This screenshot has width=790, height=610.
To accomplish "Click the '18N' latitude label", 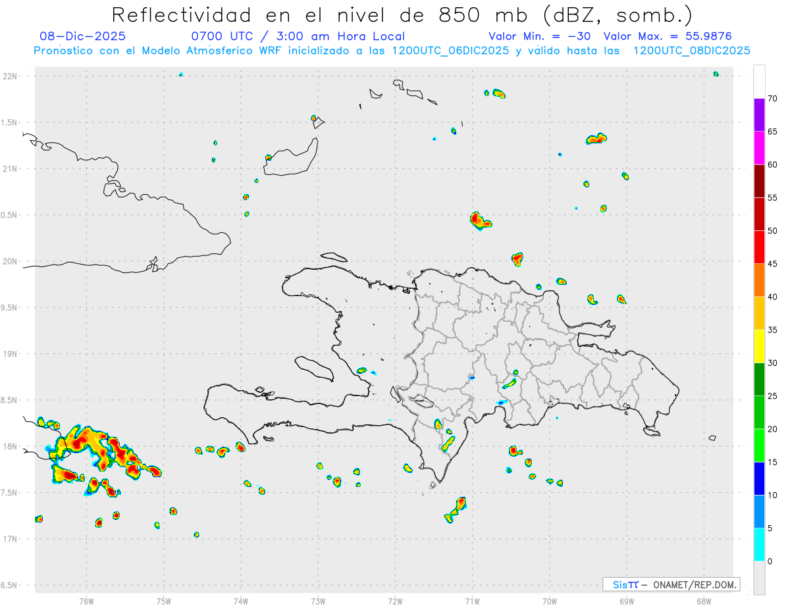I will pos(10,447).
